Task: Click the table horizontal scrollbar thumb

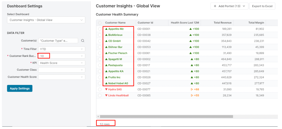Action: [167, 117]
